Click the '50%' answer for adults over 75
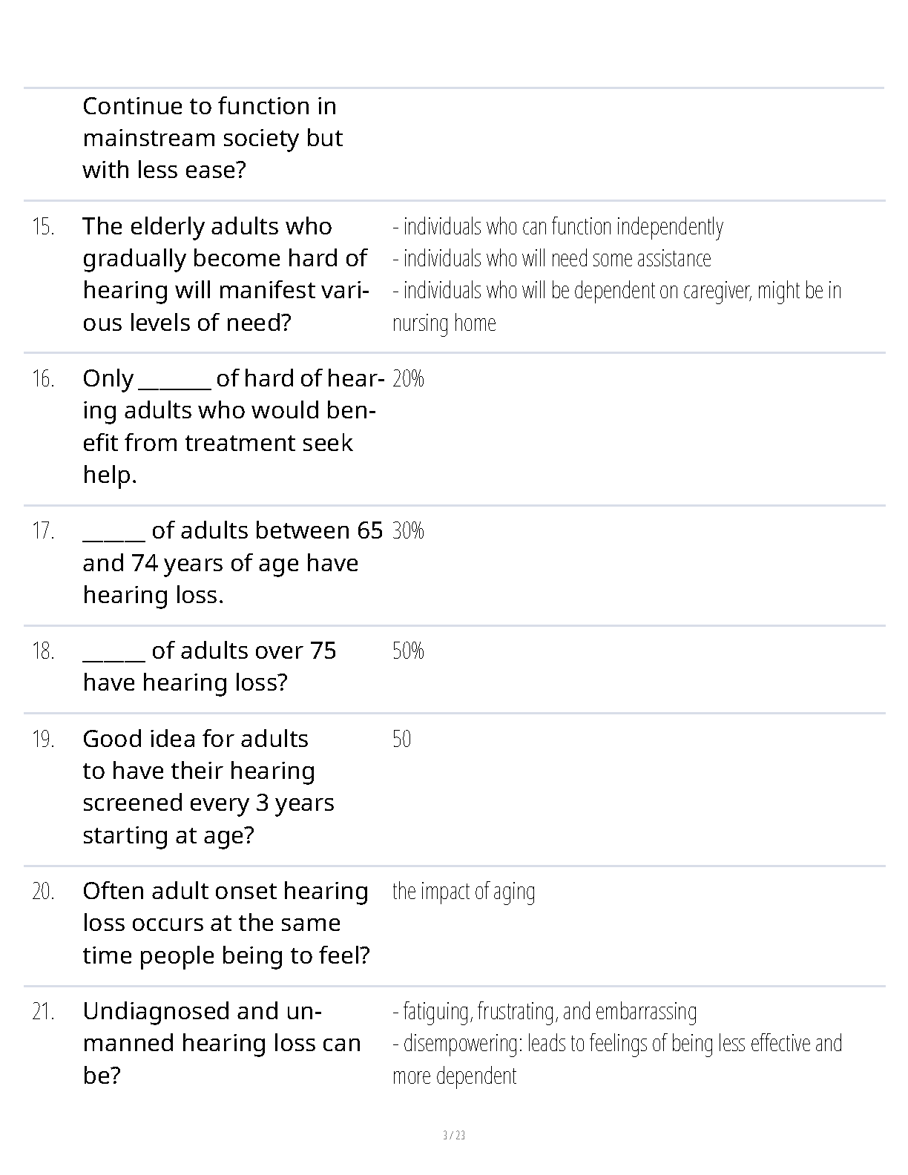Screen dimensions: 908x1175 [408, 651]
